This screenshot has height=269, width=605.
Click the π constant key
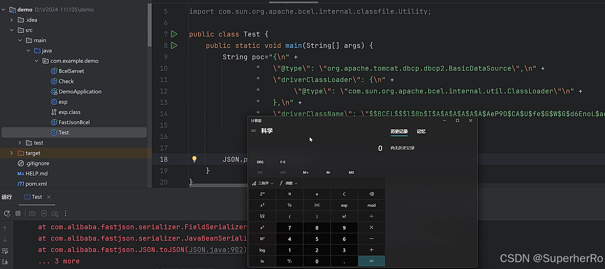click(290, 194)
